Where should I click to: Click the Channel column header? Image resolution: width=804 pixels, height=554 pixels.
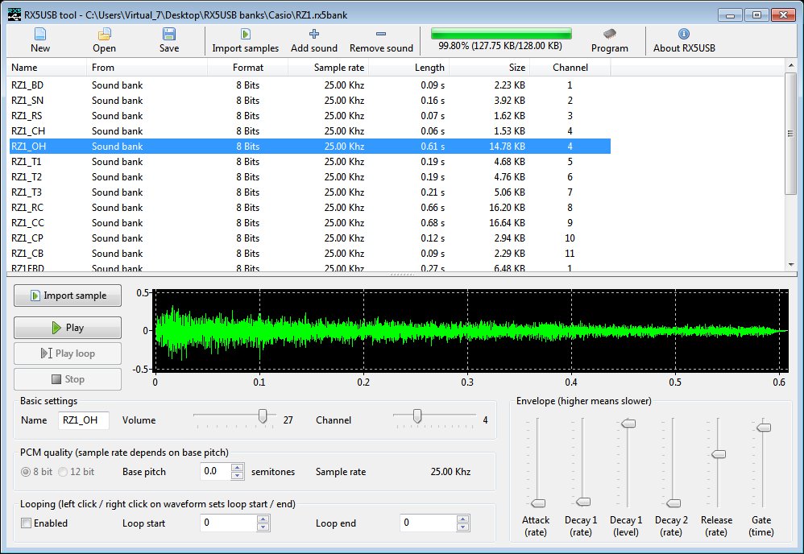tap(570, 68)
